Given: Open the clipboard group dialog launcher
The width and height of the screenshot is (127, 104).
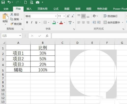Looking at the screenshot, I should pyautogui.click(x=22, y=29).
